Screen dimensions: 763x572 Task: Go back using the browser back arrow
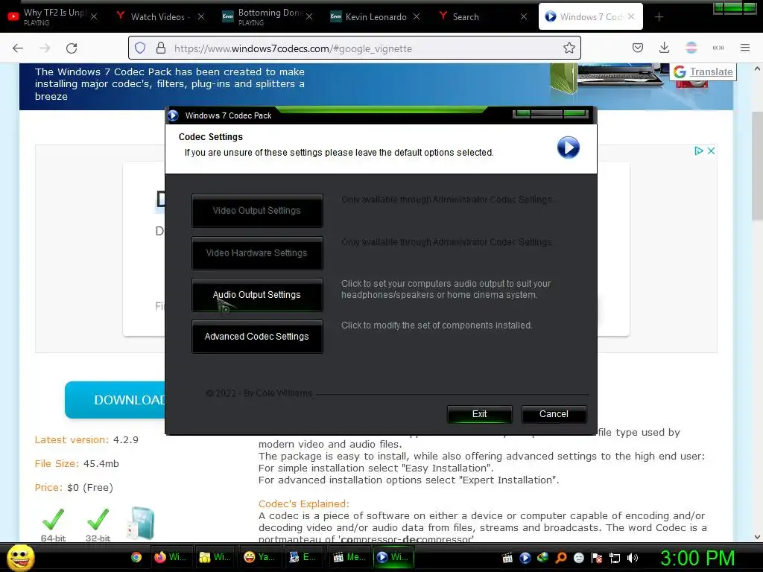18,48
